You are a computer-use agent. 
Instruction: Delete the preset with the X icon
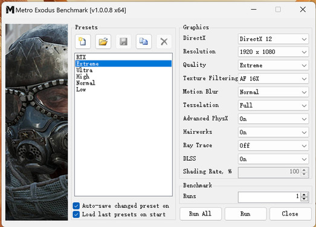click(x=164, y=42)
